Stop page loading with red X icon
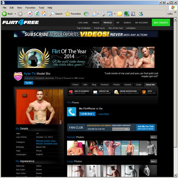Screen dimensions: 178x178 click(x=30, y=14)
